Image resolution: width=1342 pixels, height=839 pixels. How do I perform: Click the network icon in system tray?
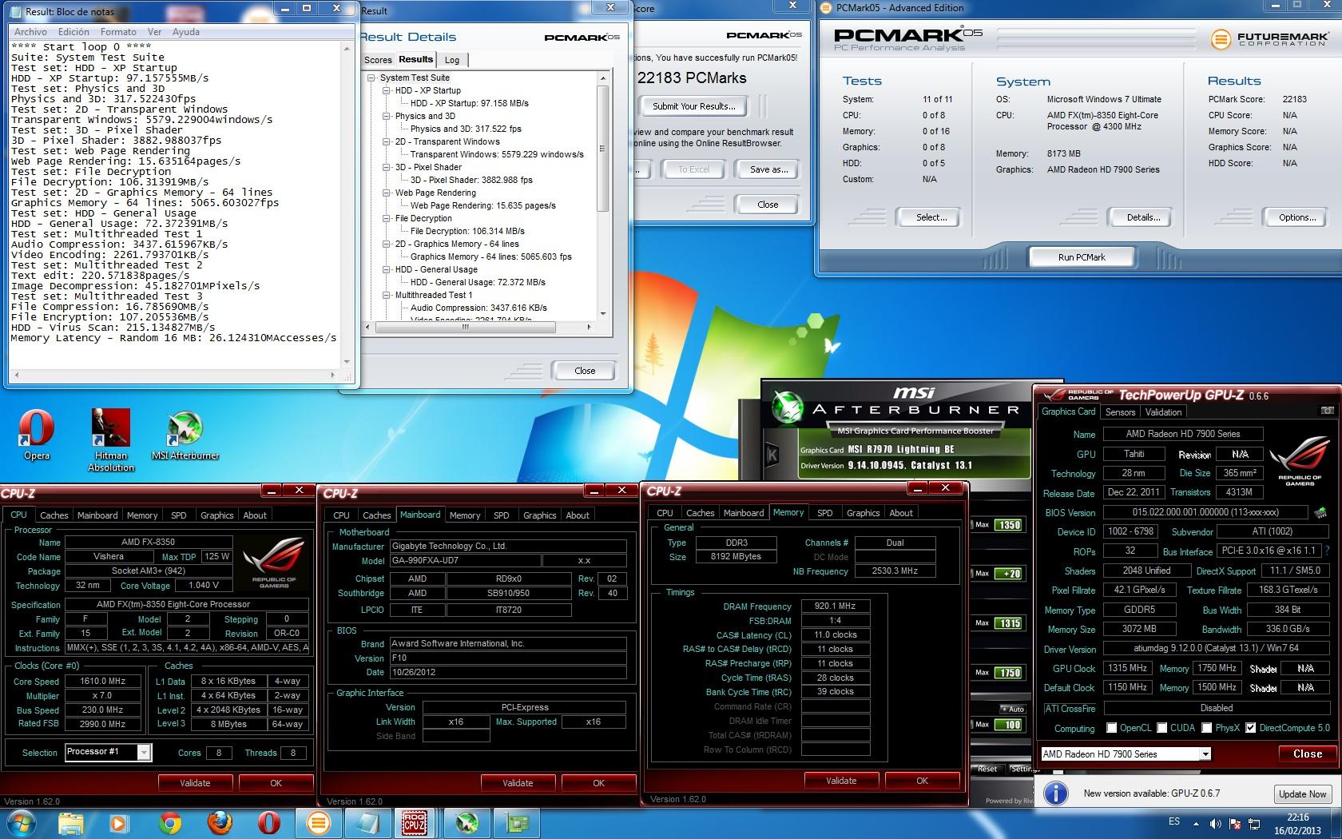1256,823
